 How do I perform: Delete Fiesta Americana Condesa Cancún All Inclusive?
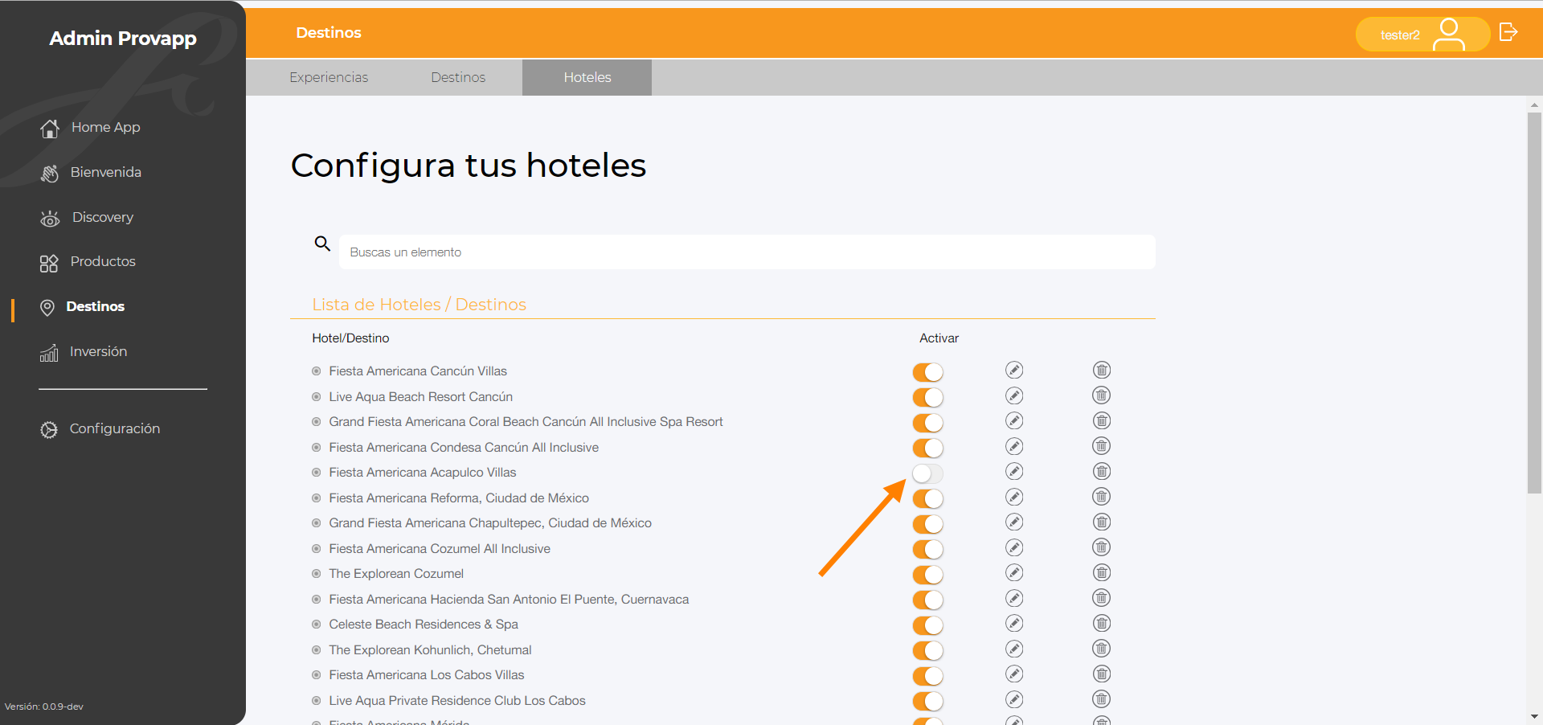tap(1102, 446)
